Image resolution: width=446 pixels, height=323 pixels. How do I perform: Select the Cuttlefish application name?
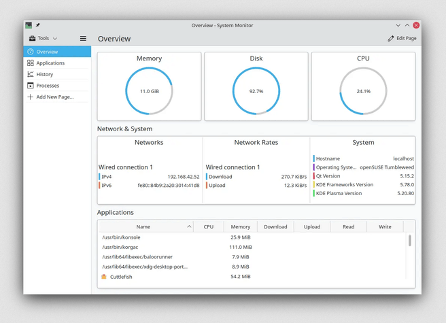click(x=121, y=277)
